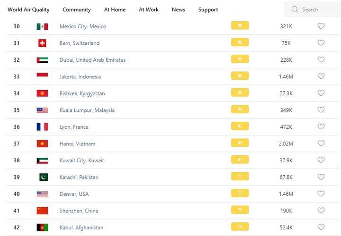Open Hanoi, Vietnam city page

click(x=77, y=144)
